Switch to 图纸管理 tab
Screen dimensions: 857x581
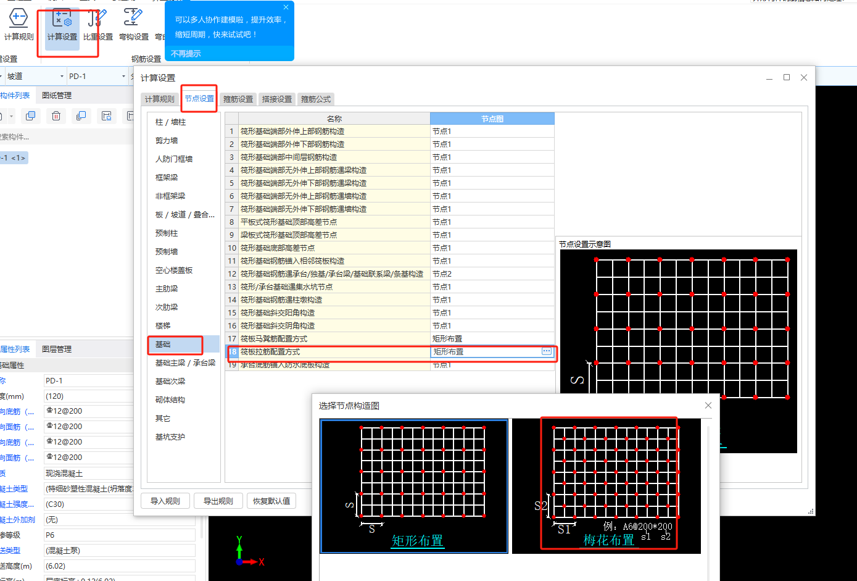pyautogui.click(x=57, y=95)
